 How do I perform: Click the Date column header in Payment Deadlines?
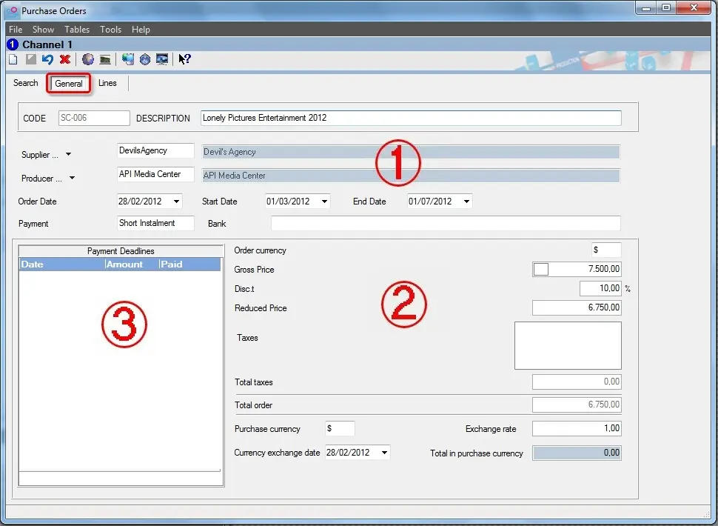tap(61, 264)
